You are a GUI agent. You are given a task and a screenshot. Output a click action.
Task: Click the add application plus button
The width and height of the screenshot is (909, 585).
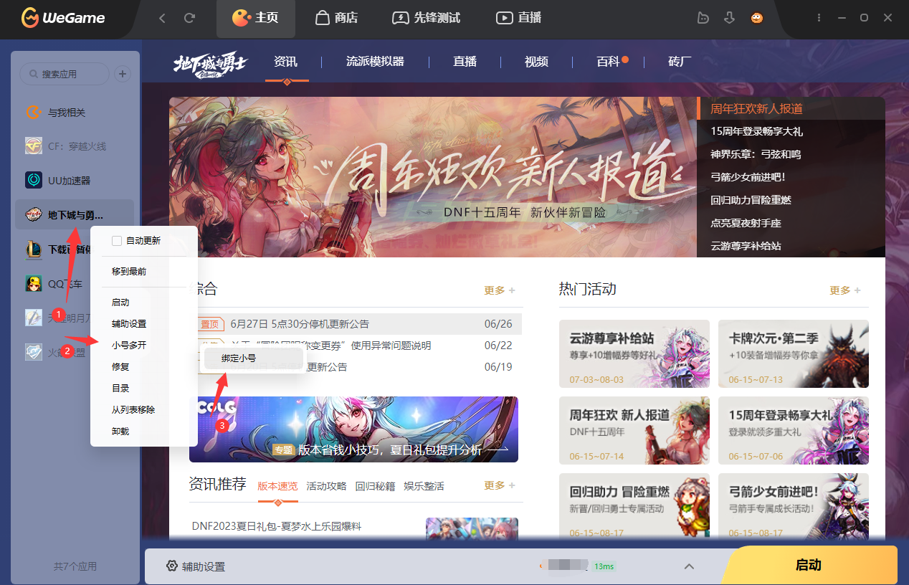[x=123, y=74]
